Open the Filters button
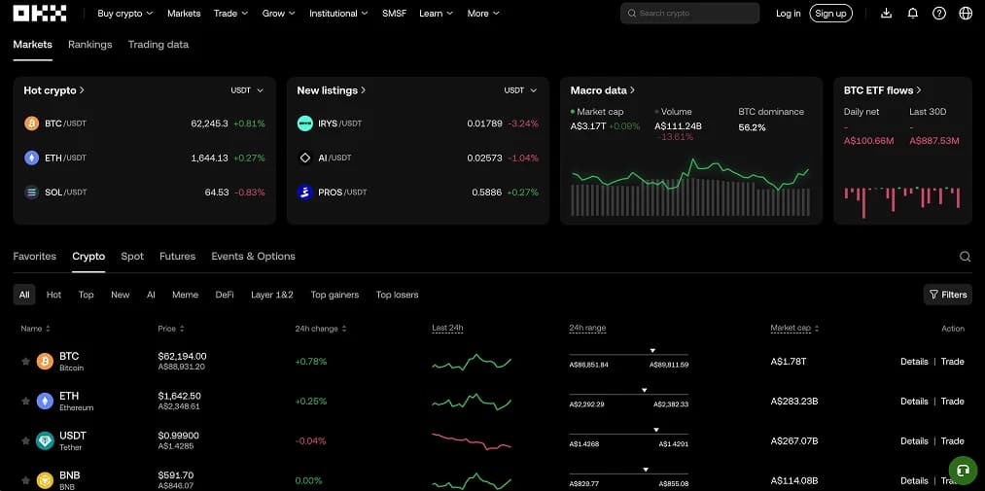The width and height of the screenshot is (985, 491). pos(948,295)
